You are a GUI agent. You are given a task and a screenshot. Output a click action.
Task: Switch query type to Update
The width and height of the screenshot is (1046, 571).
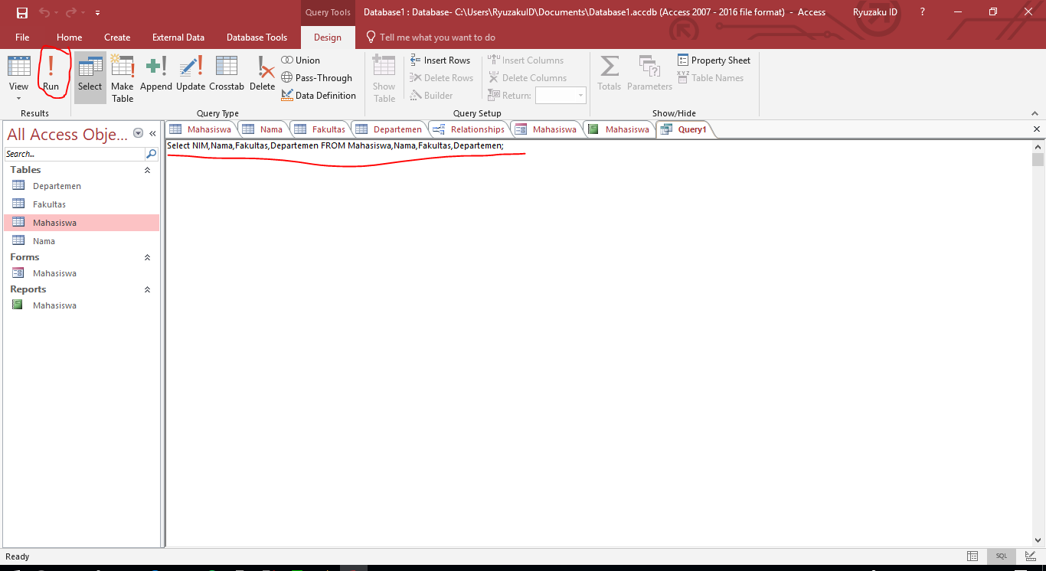[191, 73]
